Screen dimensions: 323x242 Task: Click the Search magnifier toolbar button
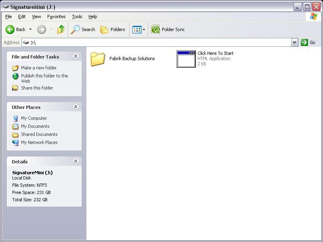(x=83, y=29)
